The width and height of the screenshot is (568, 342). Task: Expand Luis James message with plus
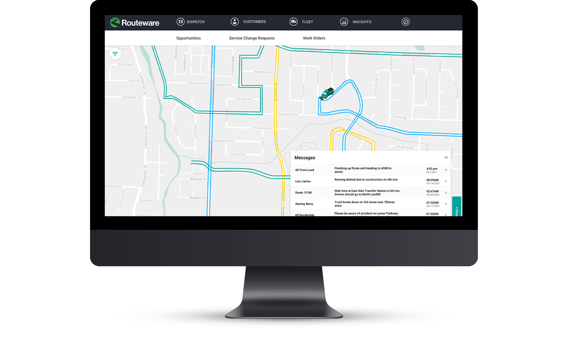point(446,181)
